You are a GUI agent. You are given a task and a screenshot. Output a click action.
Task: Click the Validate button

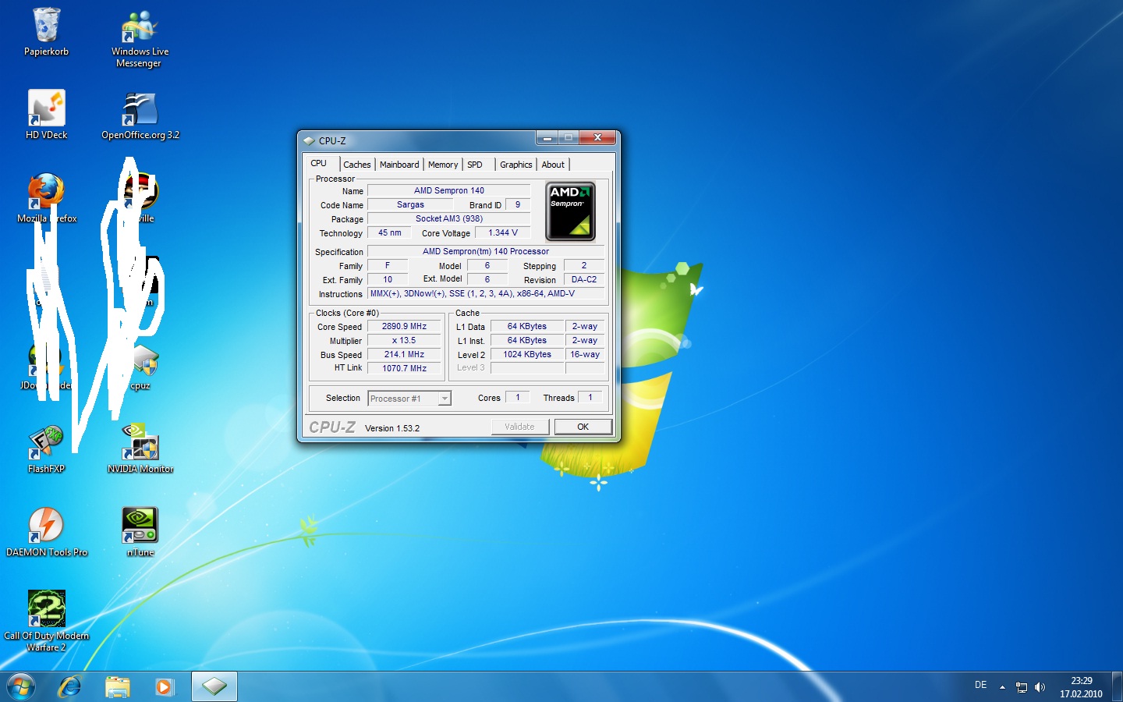click(519, 427)
